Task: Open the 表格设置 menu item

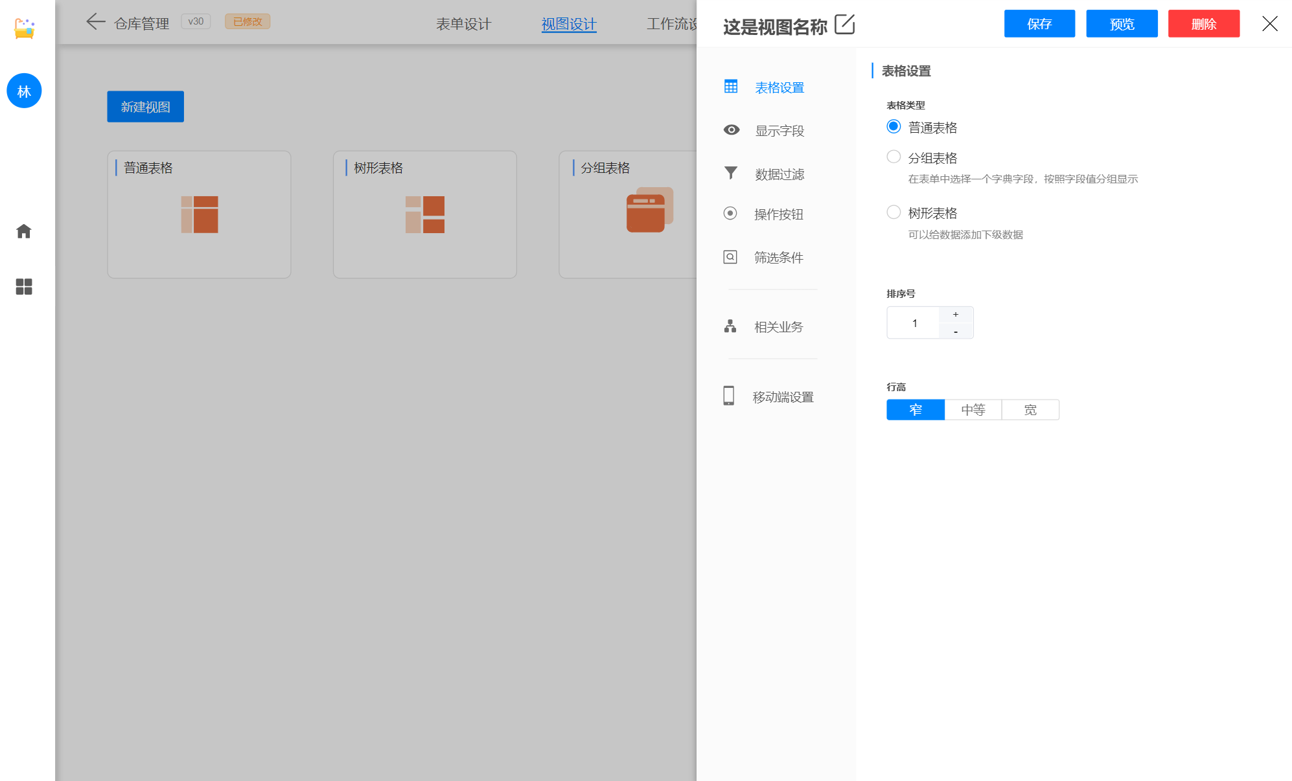Action: pos(779,87)
